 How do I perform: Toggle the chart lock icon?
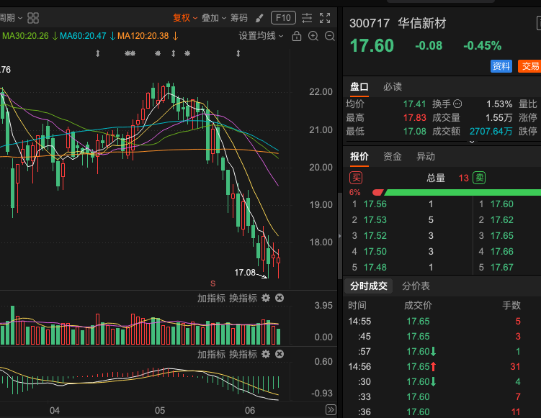[297, 36]
